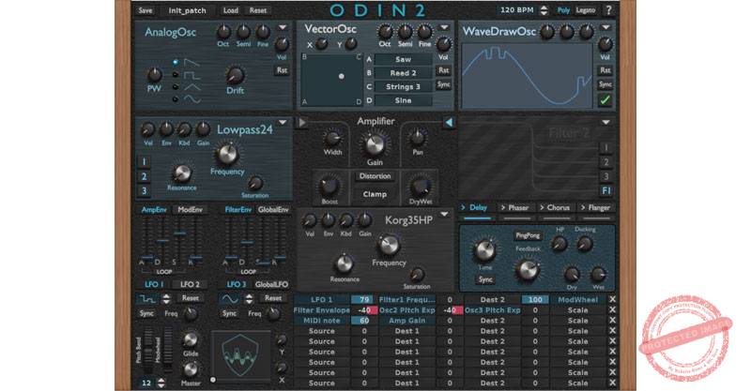Click the Save patch button

(x=146, y=10)
